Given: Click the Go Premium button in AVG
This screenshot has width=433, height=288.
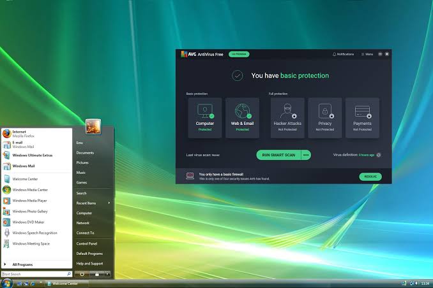Looking at the screenshot, I should pos(239,54).
